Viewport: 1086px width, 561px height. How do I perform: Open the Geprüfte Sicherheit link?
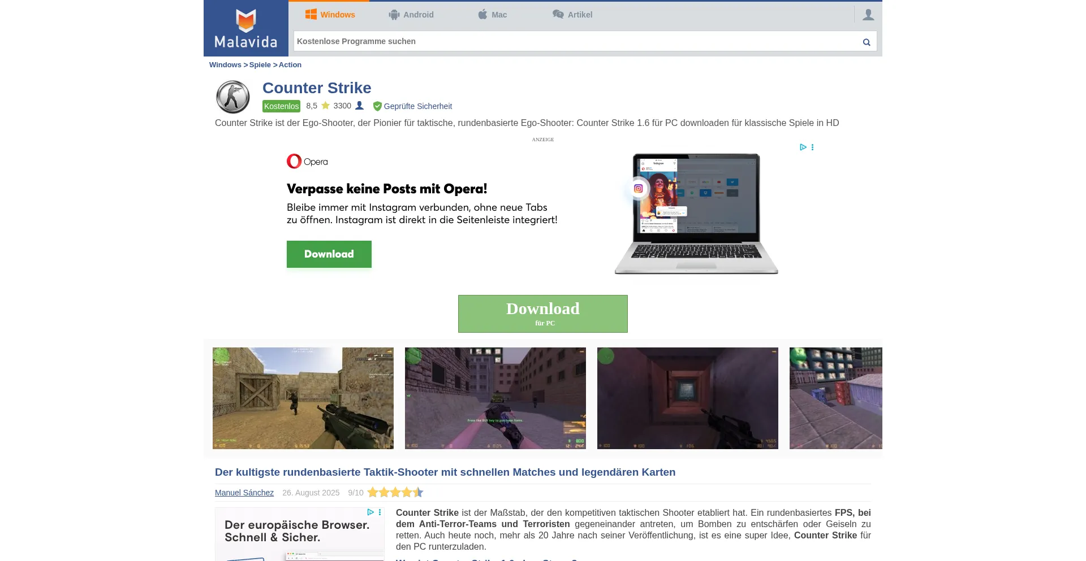click(x=418, y=106)
